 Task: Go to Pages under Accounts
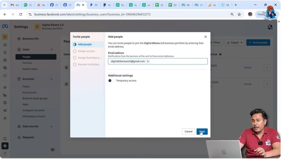pyautogui.click(x=26, y=87)
